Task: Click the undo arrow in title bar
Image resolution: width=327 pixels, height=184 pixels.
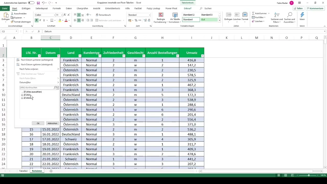Action: (43, 3)
